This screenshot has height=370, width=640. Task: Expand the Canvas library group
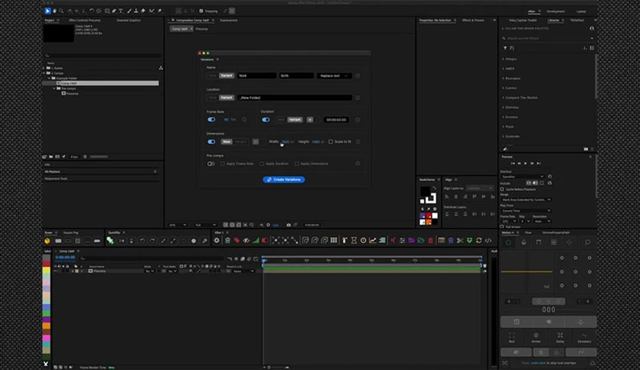tap(503, 88)
